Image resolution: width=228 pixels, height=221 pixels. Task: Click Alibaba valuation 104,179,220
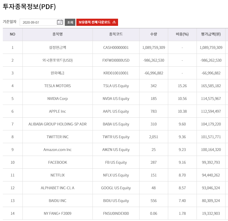(x=211, y=124)
